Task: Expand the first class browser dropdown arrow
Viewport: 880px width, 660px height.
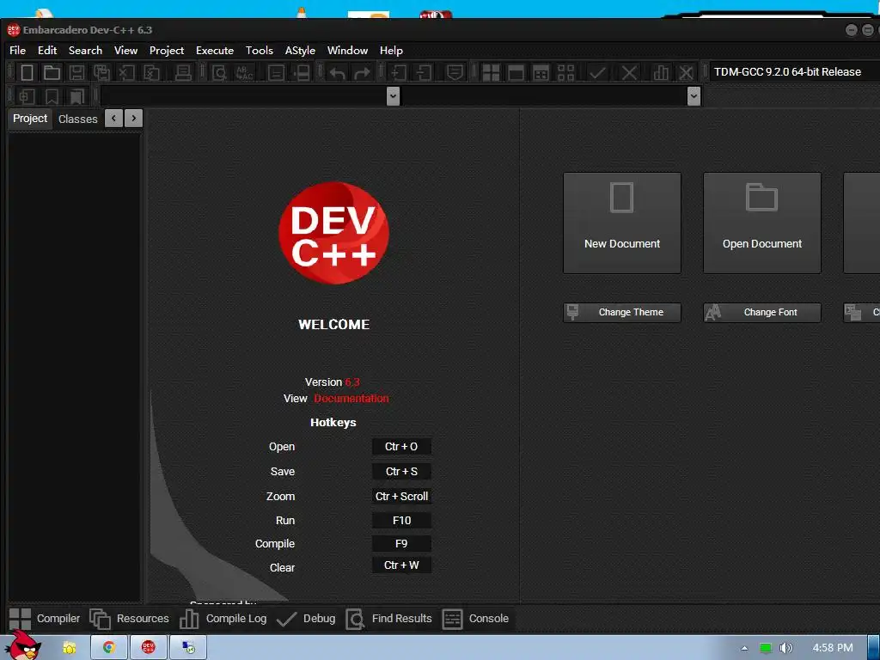Action: coord(393,96)
